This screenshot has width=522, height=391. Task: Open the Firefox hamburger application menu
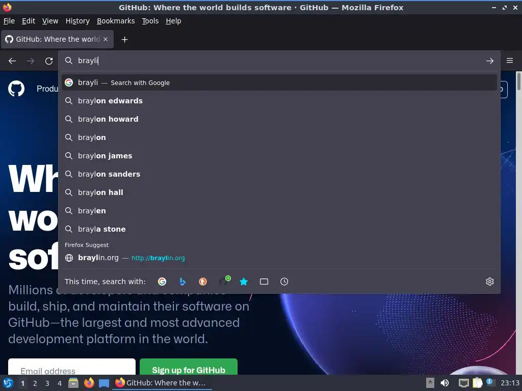(510, 61)
